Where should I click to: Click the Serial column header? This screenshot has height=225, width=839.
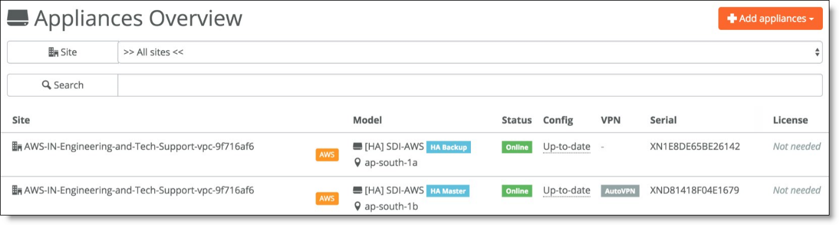click(x=663, y=120)
